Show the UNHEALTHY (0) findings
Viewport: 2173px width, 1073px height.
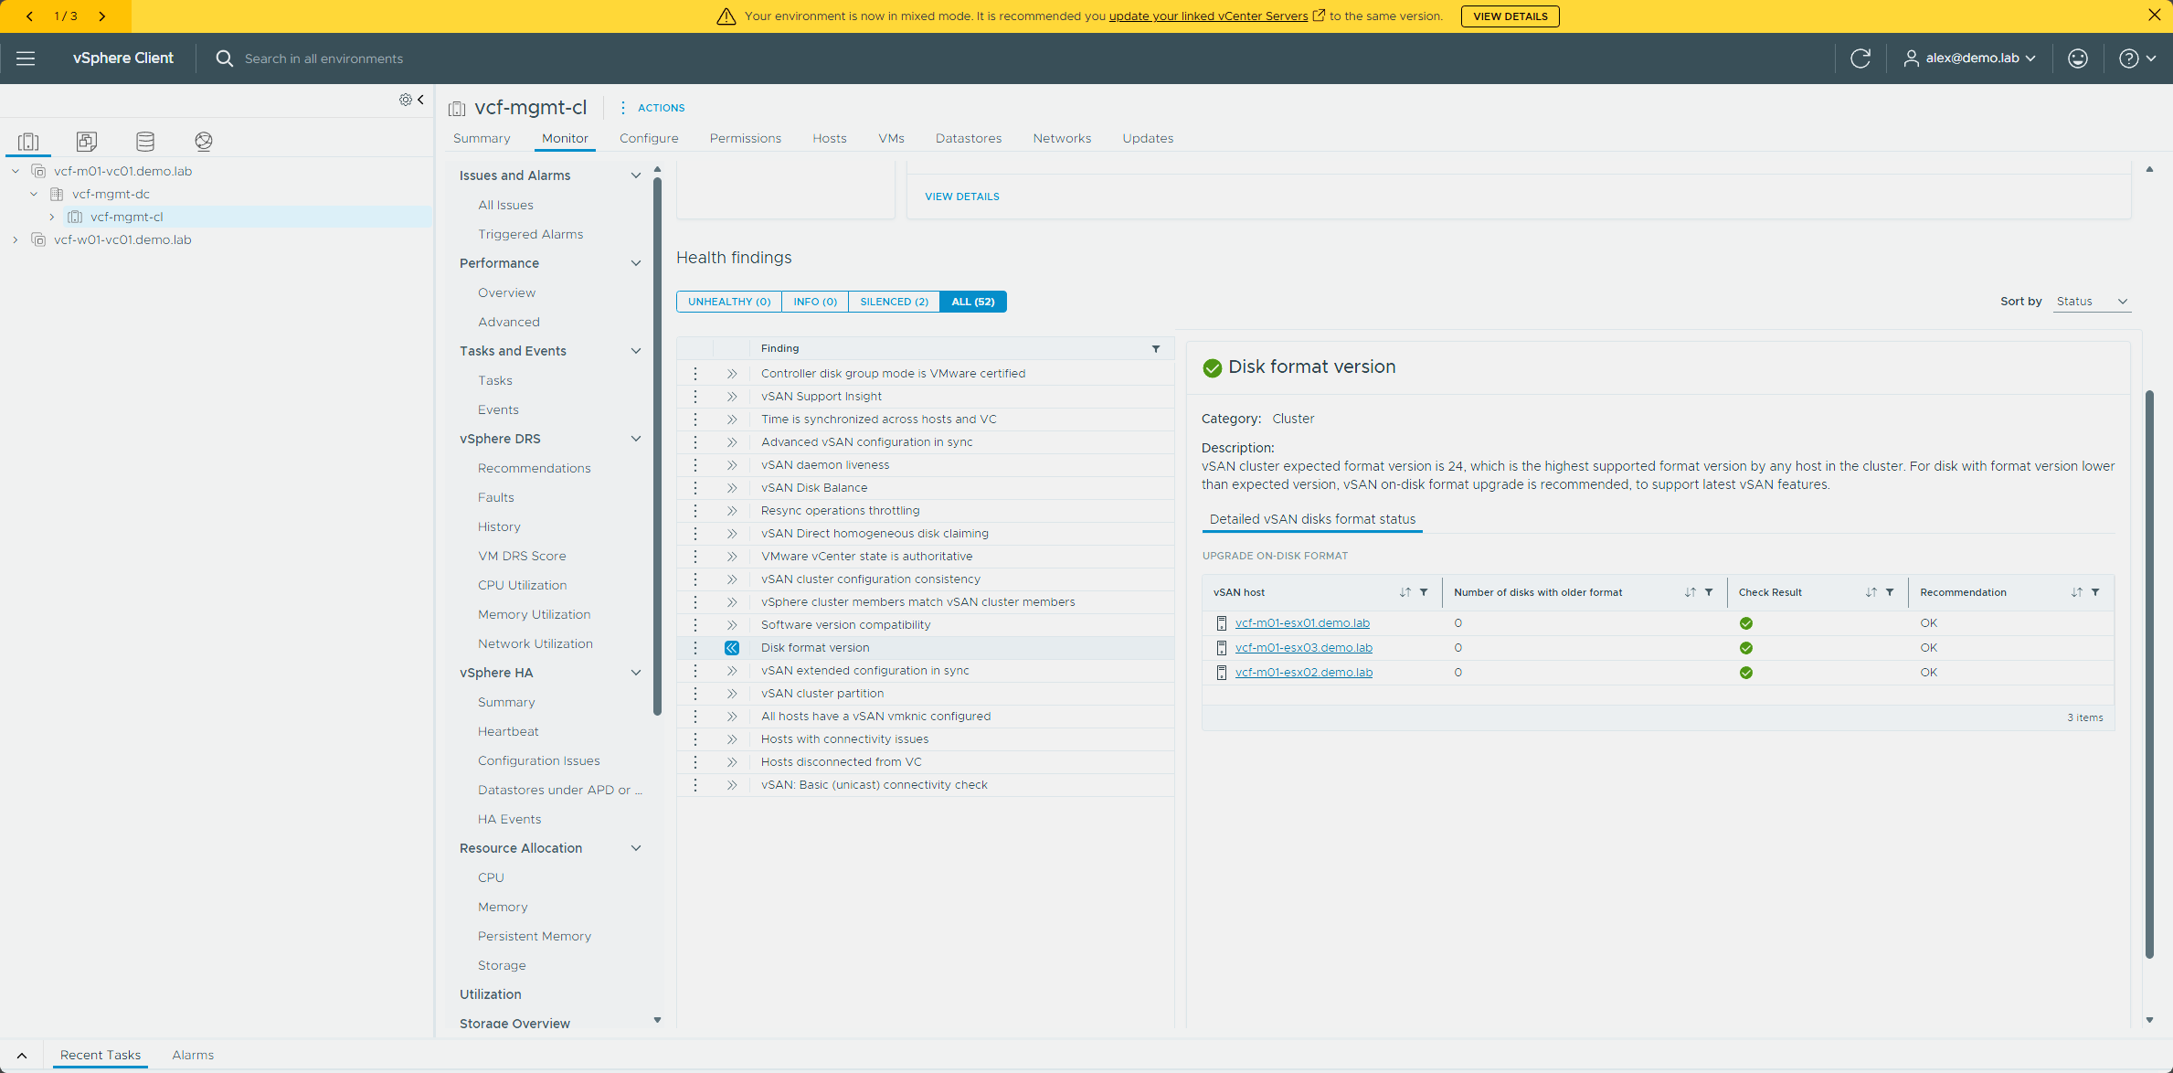click(729, 302)
